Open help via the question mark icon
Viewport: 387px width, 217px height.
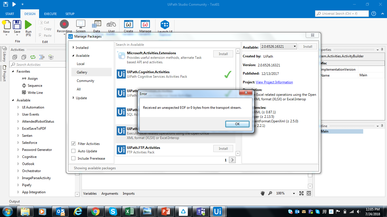tap(374, 14)
